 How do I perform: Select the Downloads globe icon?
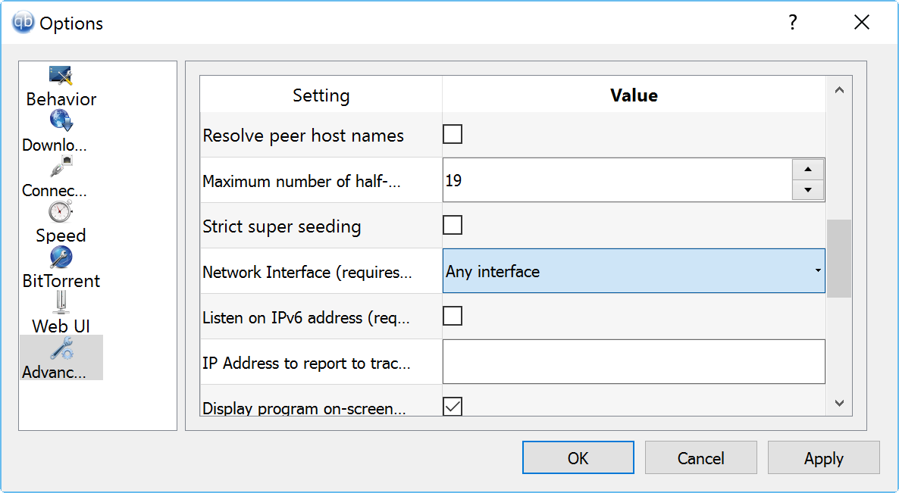61,120
